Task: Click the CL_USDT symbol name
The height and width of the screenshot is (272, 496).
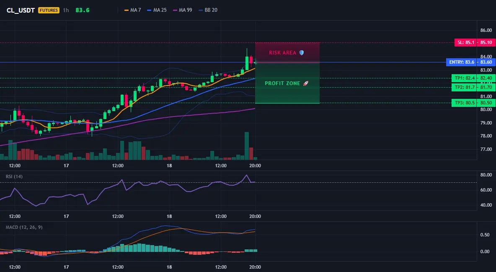Action: (x=21, y=10)
